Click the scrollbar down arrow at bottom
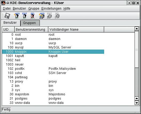The height and width of the screenshot is (114, 141). (137, 103)
